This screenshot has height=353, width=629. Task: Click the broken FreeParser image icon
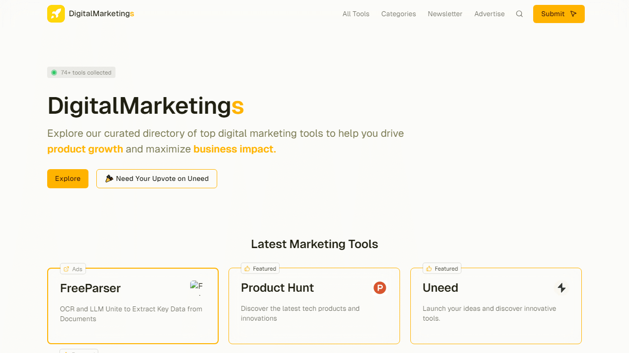[x=197, y=288]
